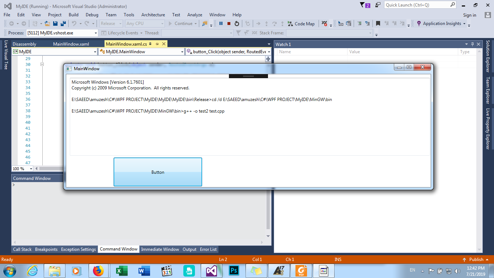Screen dimensions: 494x278
Task: Open the Team menu
Action: pos(111,15)
